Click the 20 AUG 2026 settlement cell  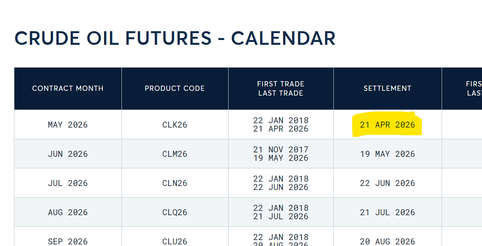tap(387, 242)
